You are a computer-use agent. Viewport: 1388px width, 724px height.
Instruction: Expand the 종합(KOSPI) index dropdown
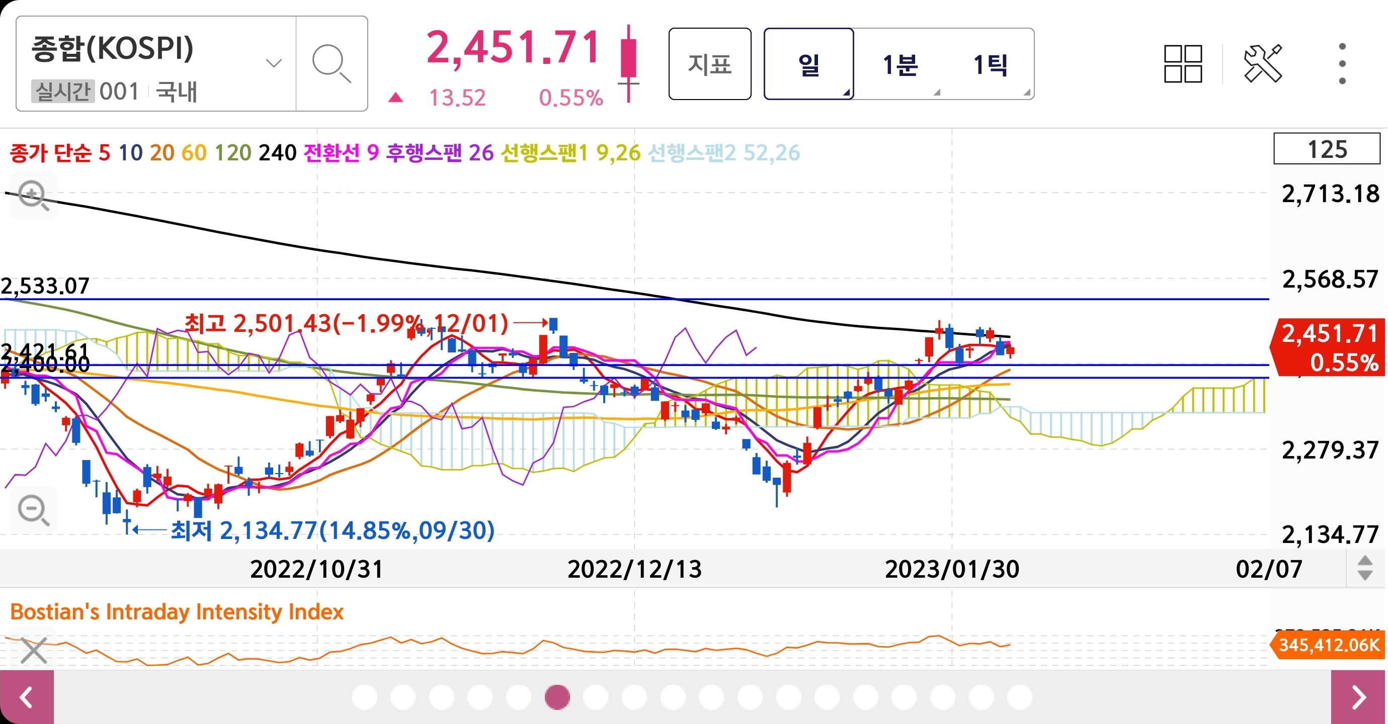[274, 63]
